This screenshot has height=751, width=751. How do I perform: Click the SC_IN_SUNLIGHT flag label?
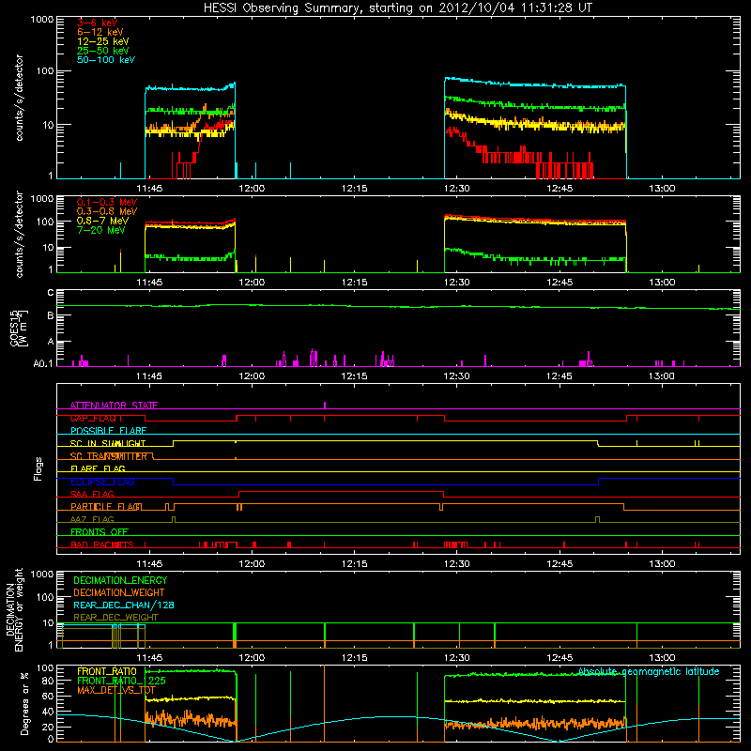click(x=108, y=443)
